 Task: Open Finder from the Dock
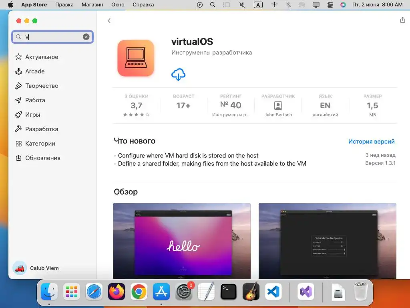point(49,292)
